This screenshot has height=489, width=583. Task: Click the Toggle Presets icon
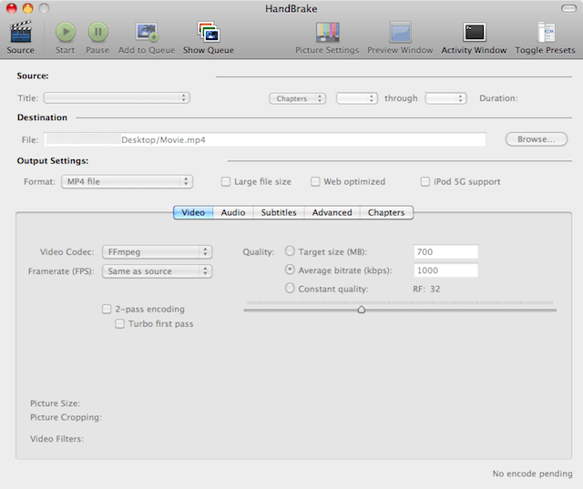click(x=546, y=33)
